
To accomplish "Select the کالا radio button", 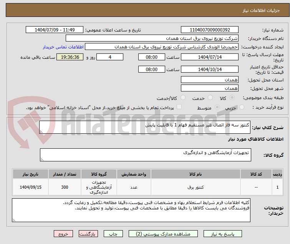I will tap(232, 98).
